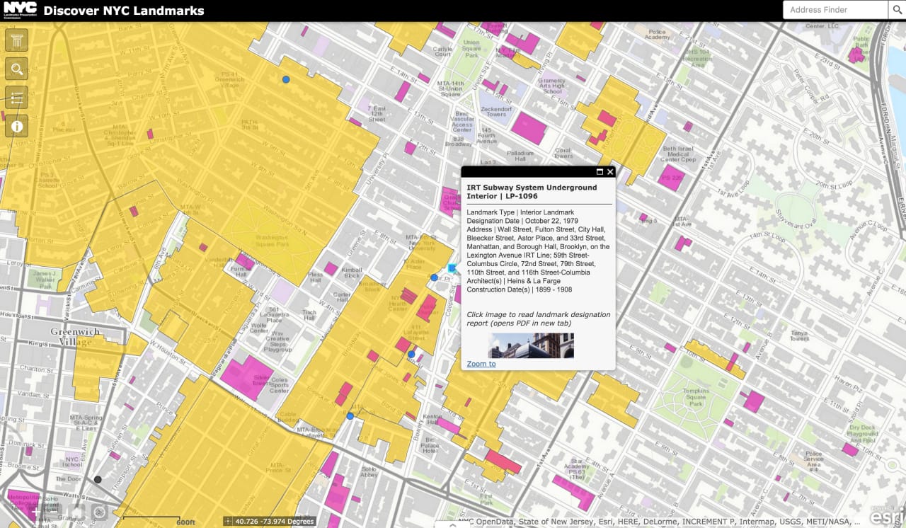
Task: Open the landmark designation report image thumbnail
Action: (531, 345)
